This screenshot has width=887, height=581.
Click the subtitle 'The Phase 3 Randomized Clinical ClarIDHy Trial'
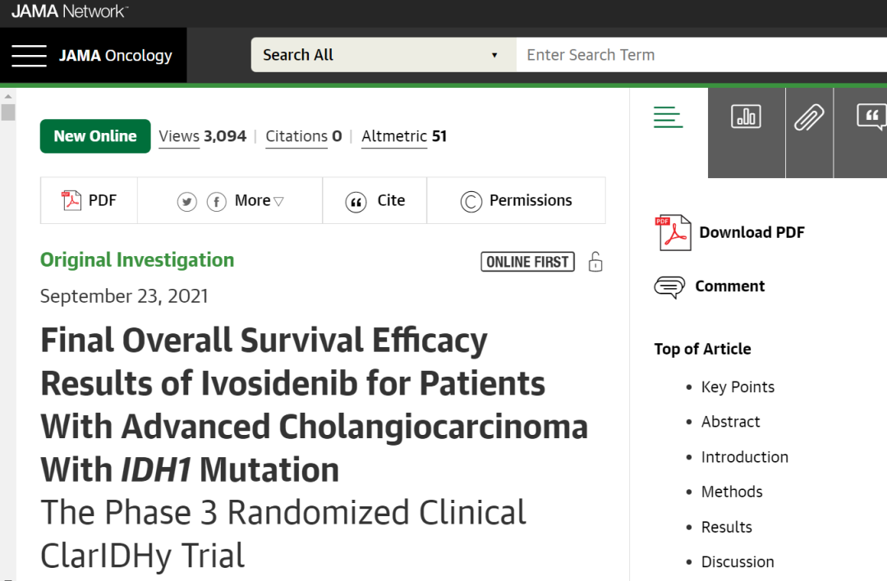283,534
